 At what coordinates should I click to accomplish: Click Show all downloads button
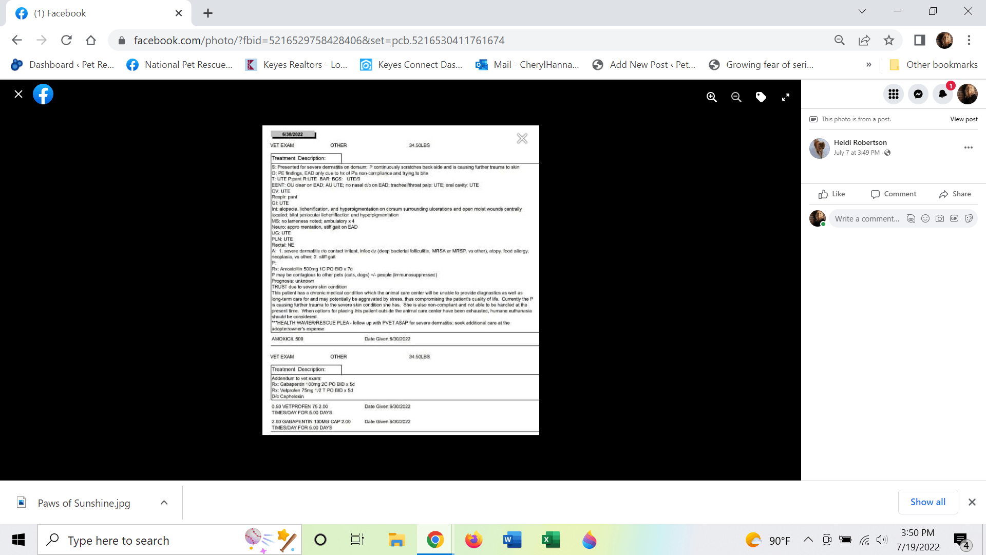coord(927,502)
